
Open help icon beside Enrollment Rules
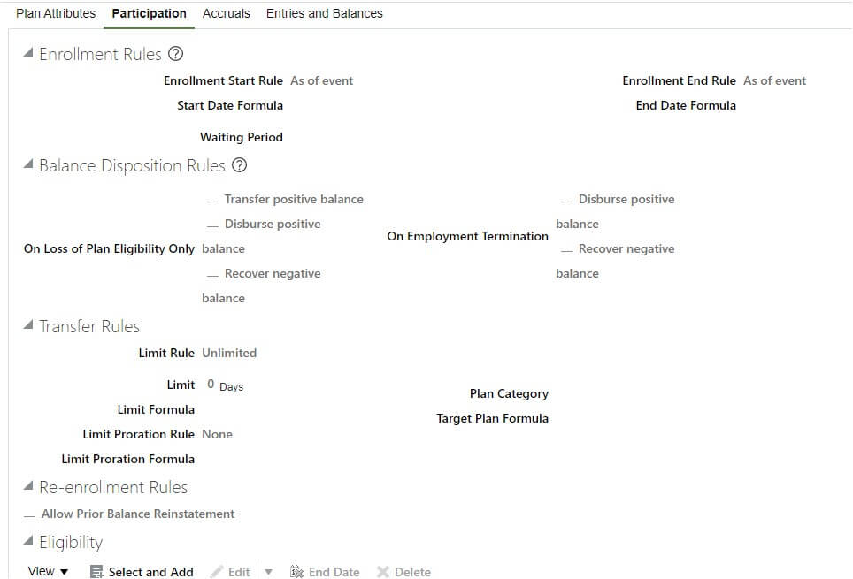click(x=176, y=54)
